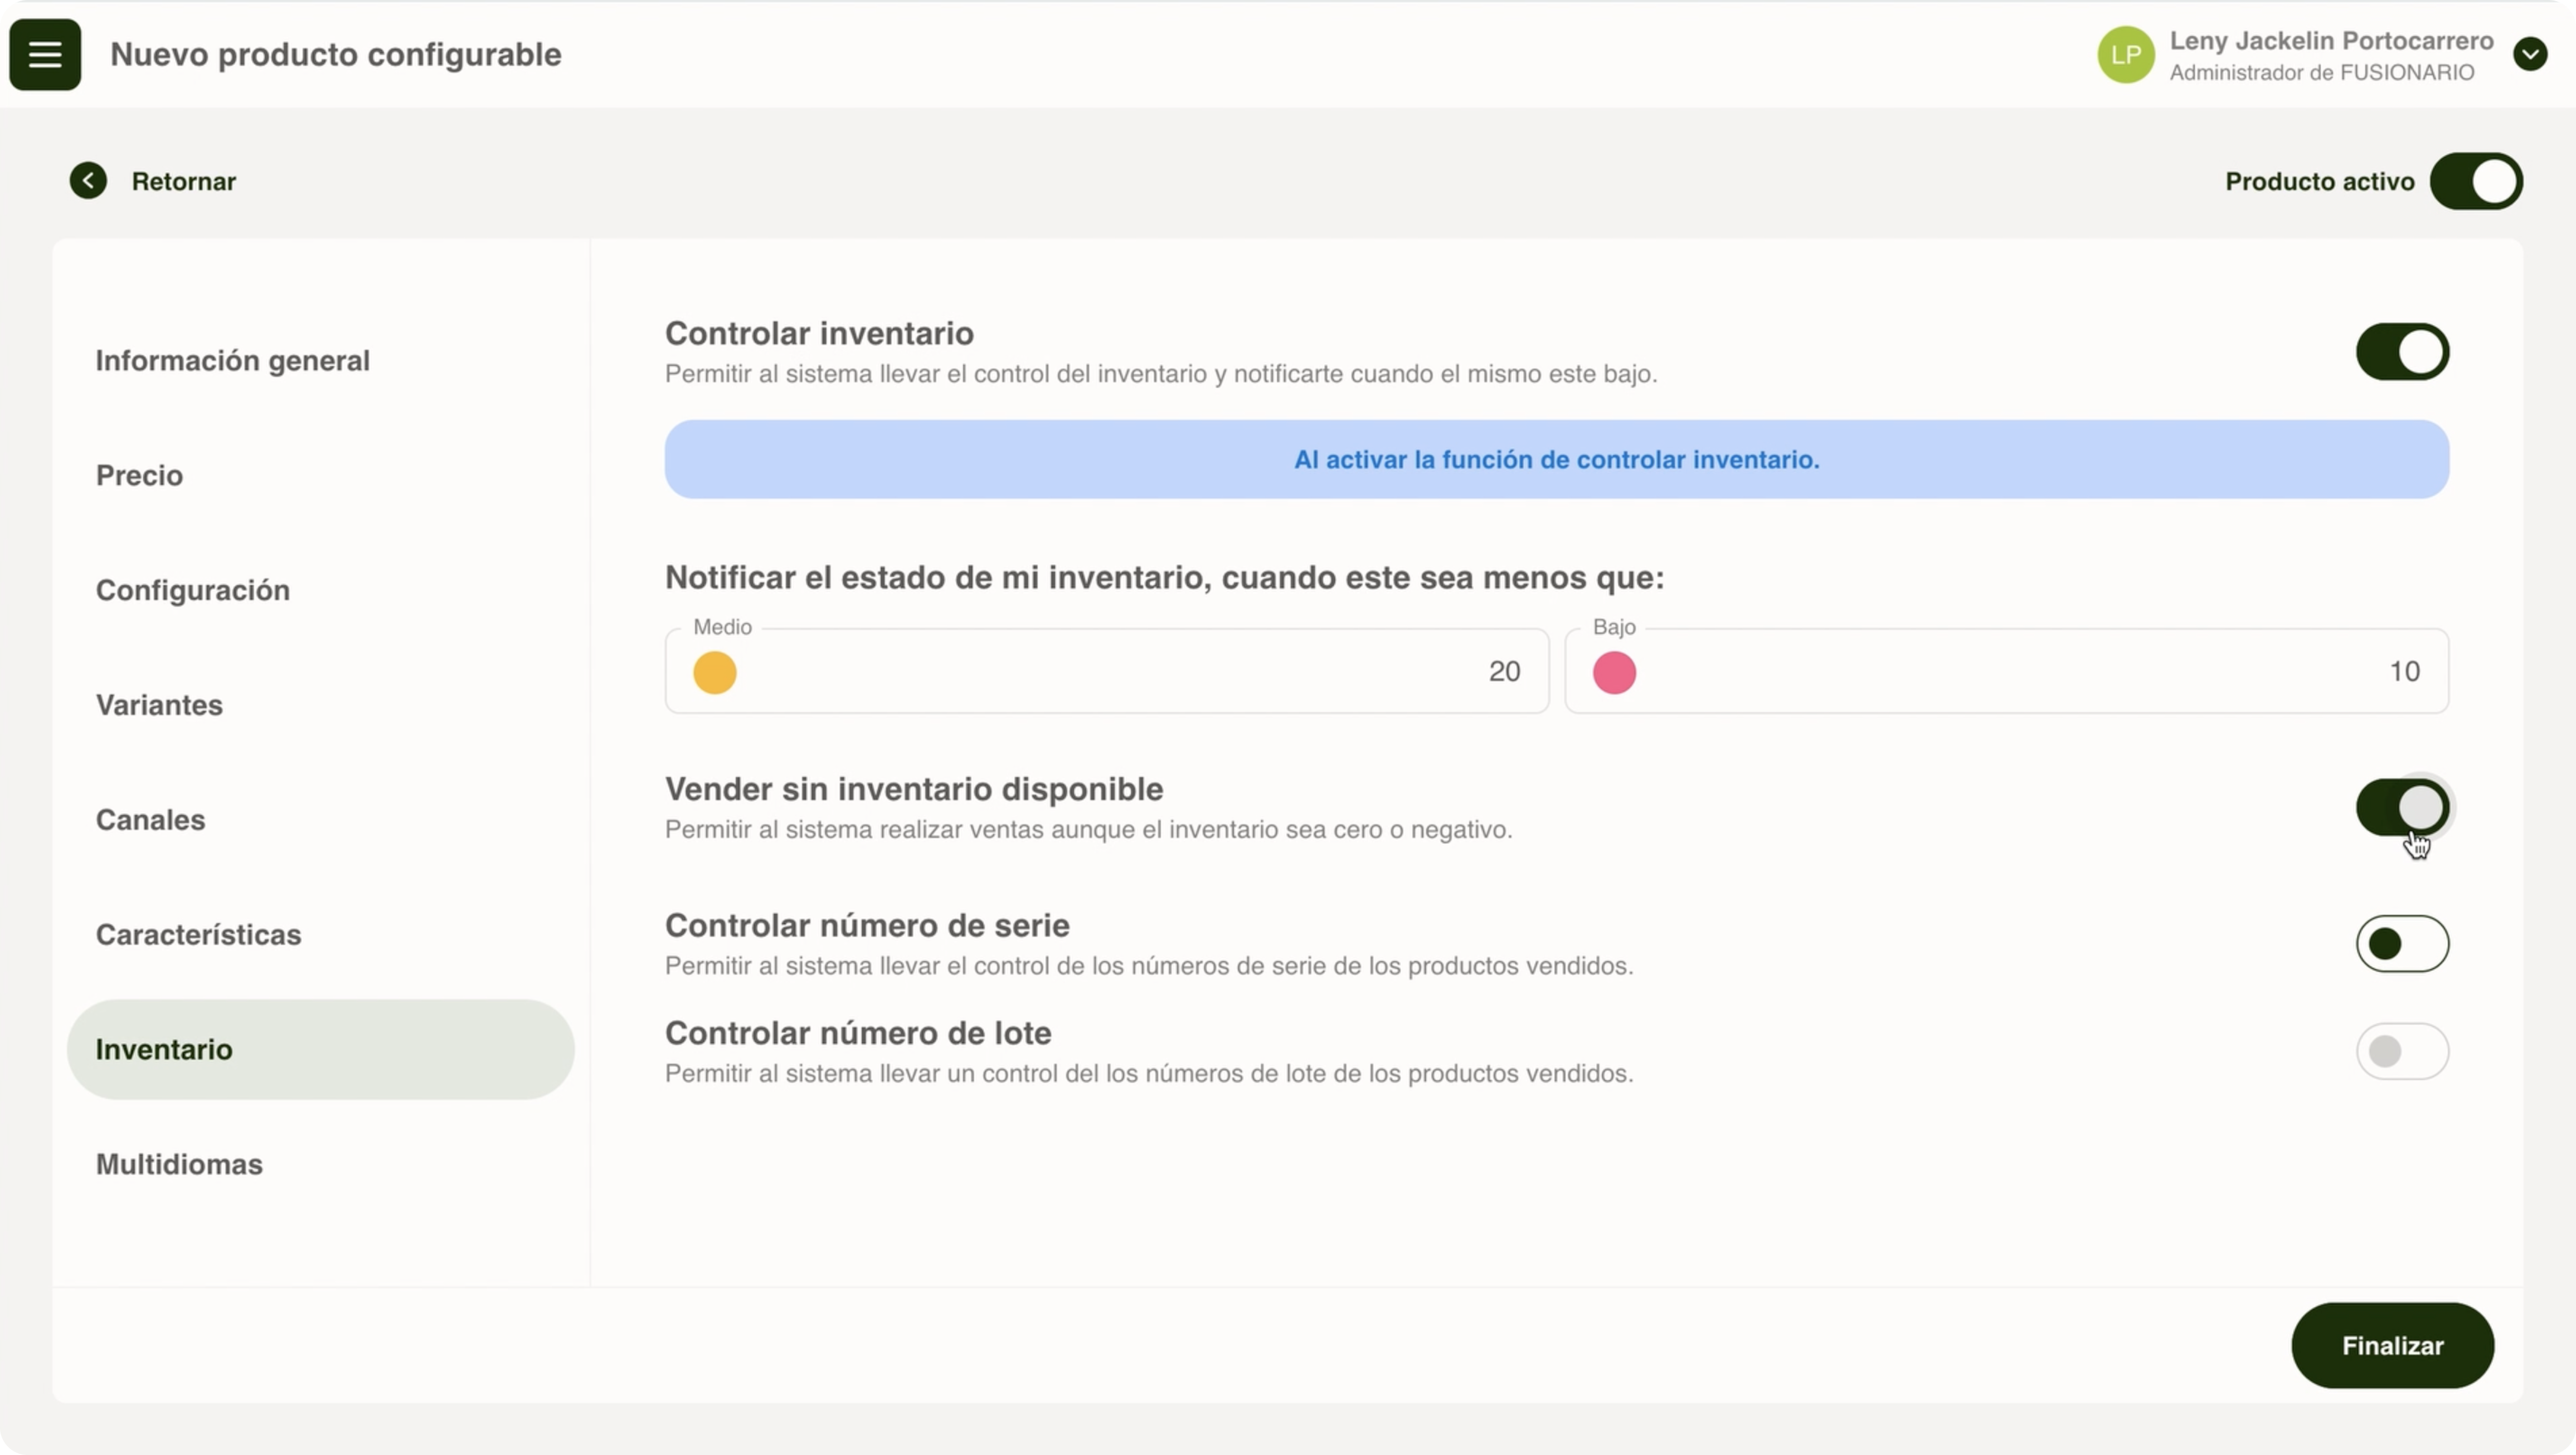Click the pink Bajo level color dot
Screen dimensions: 2576x1455
click(x=1614, y=673)
